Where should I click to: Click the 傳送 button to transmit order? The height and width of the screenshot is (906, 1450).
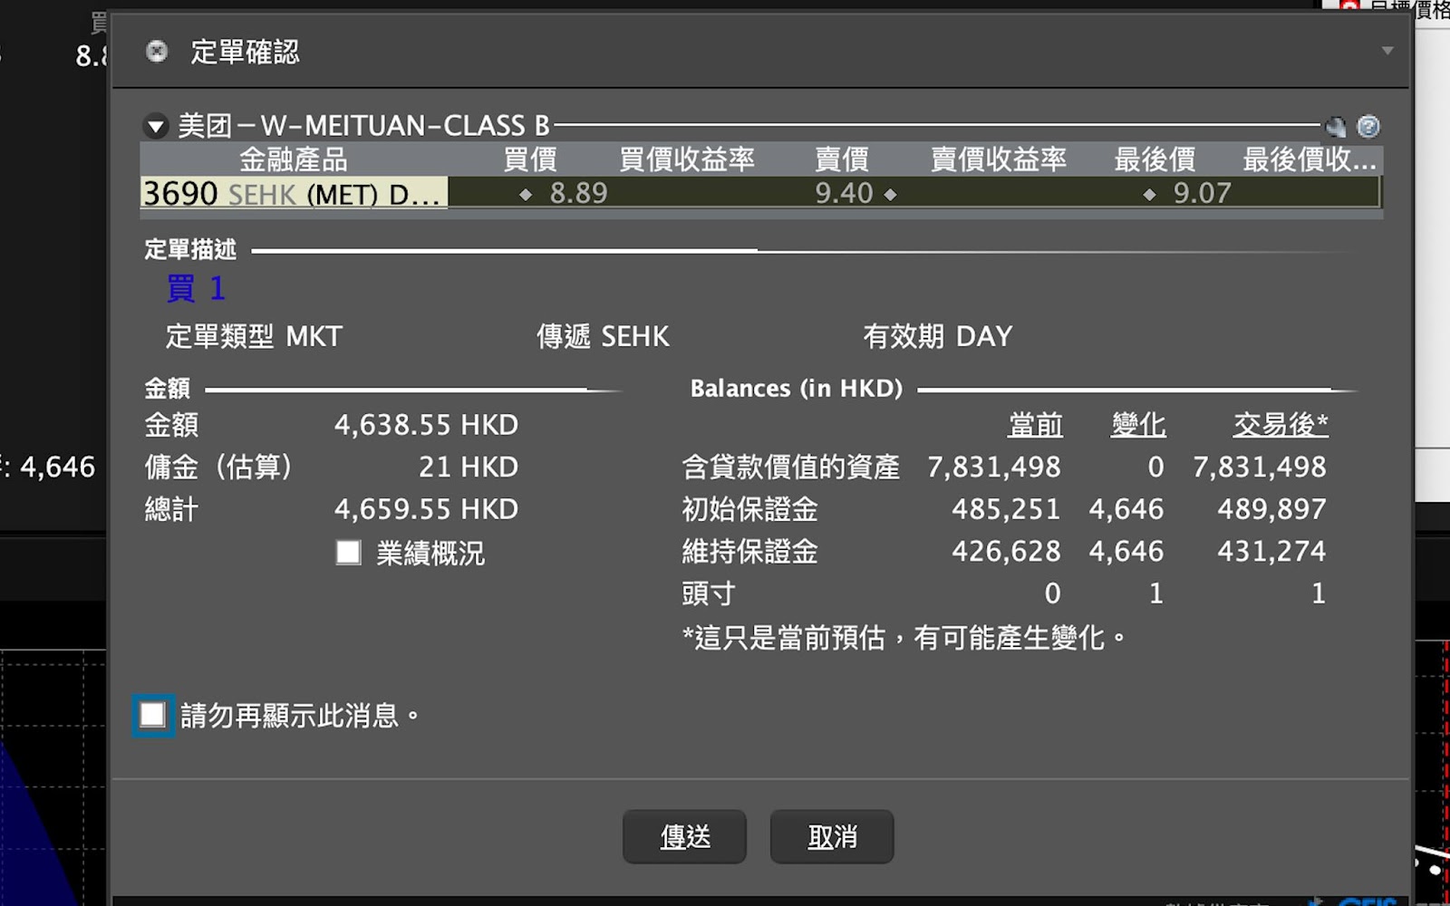click(x=685, y=836)
